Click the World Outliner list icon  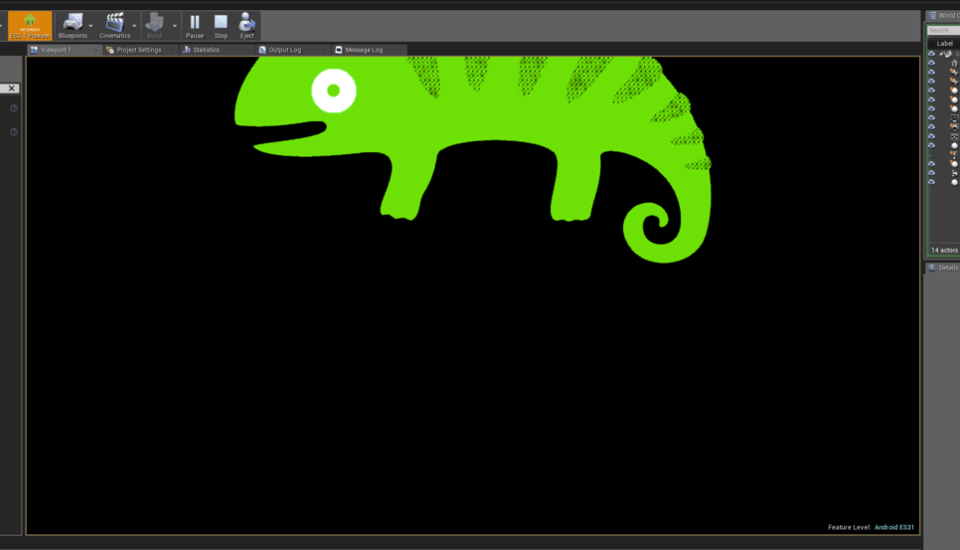coord(932,15)
